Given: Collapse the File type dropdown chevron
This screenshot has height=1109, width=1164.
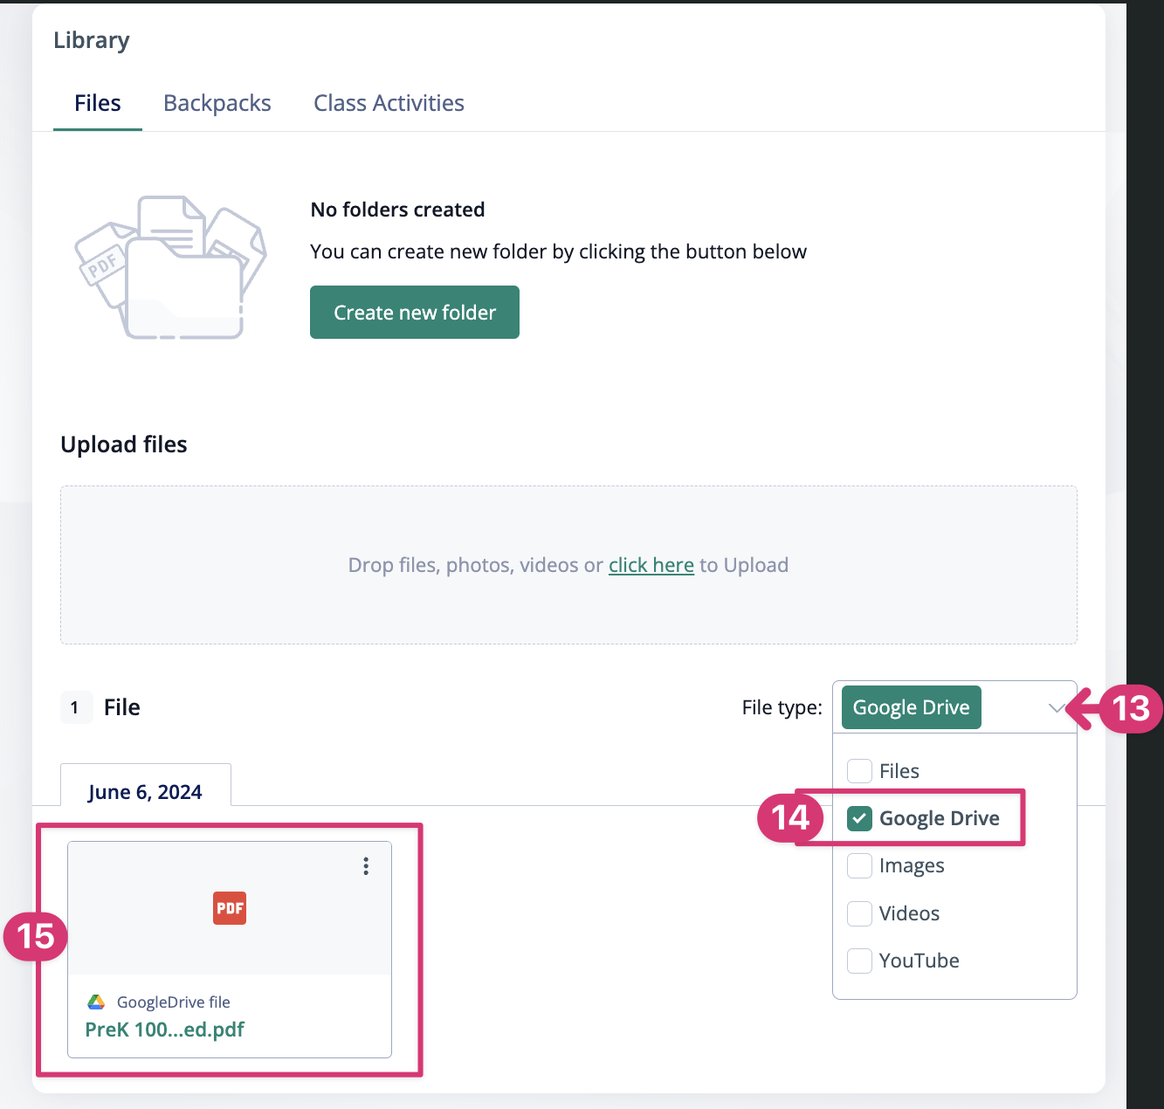Looking at the screenshot, I should click(x=1057, y=707).
